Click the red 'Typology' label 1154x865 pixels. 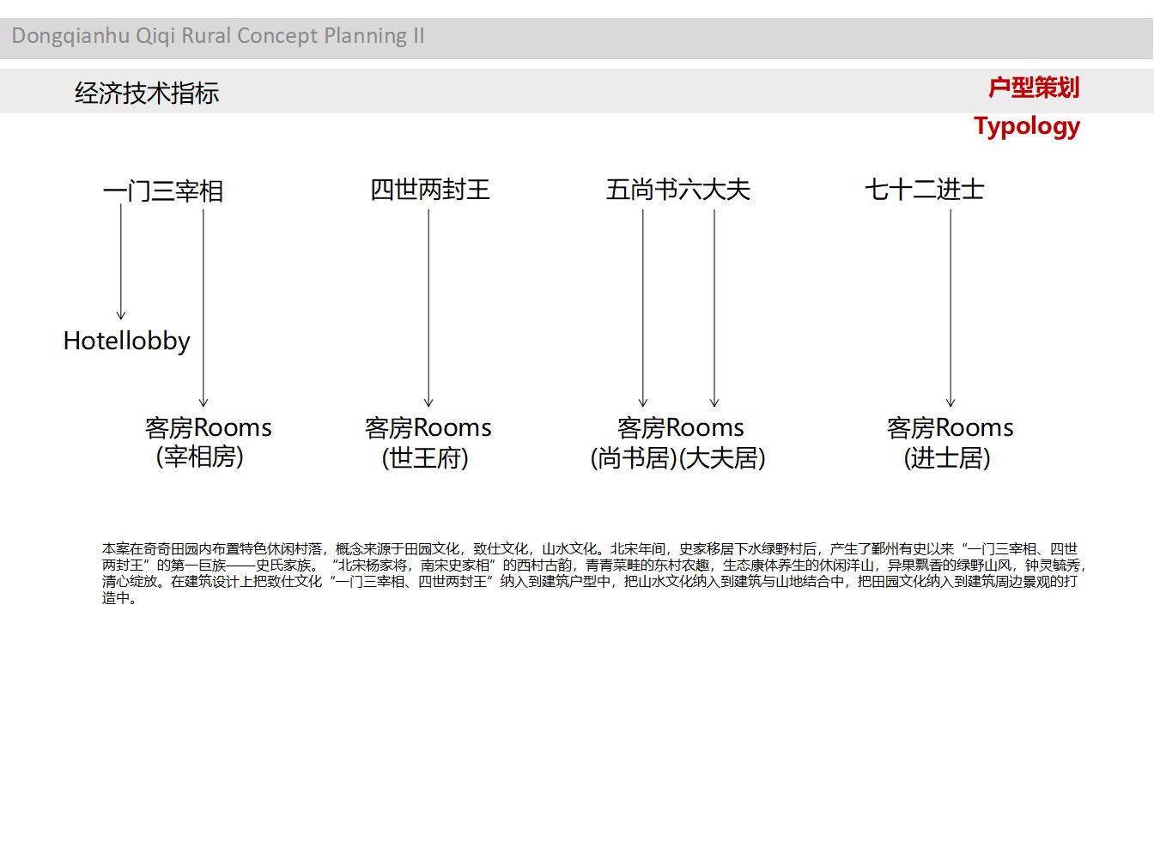[x=1027, y=126]
